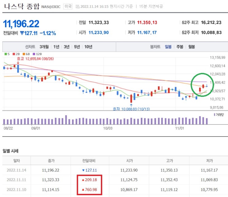Click the 209.18 change value
Screen dimensions: 228x197
click(x=91, y=180)
